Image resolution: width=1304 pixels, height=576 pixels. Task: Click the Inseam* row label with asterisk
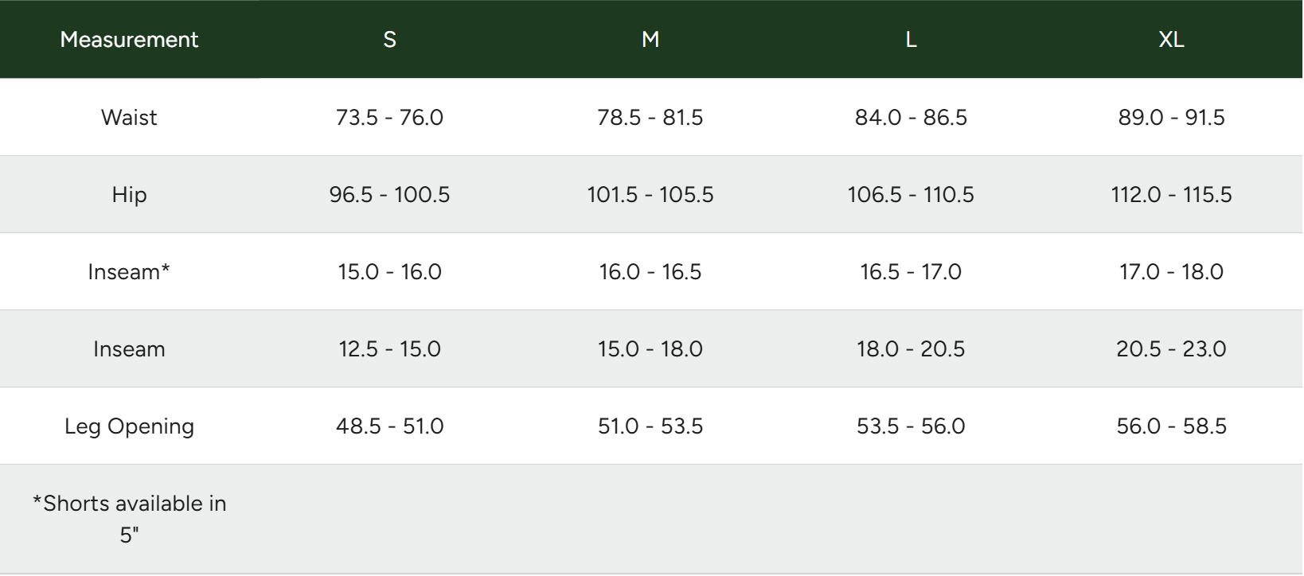click(x=129, y=272)
